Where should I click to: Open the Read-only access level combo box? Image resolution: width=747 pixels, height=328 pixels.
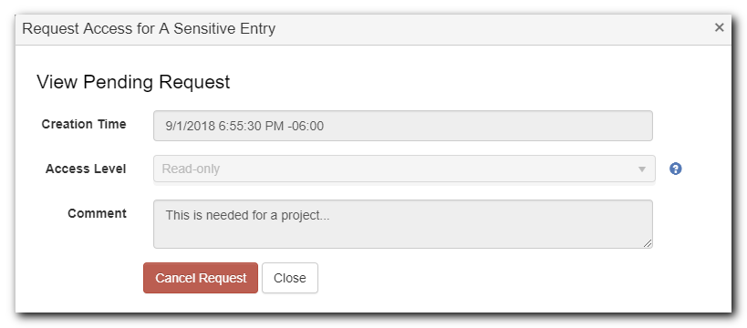pos(404,169)
